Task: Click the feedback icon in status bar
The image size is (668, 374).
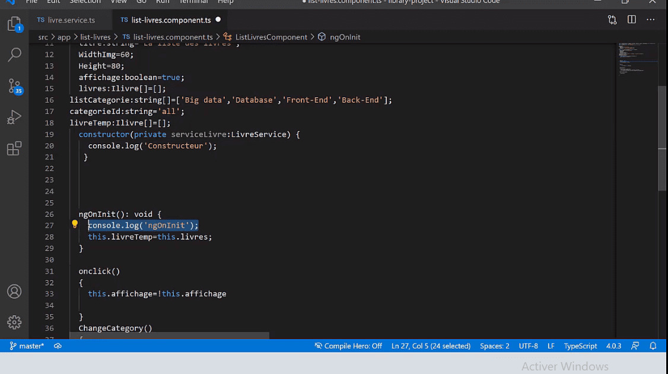Action: tap(635, 346)
